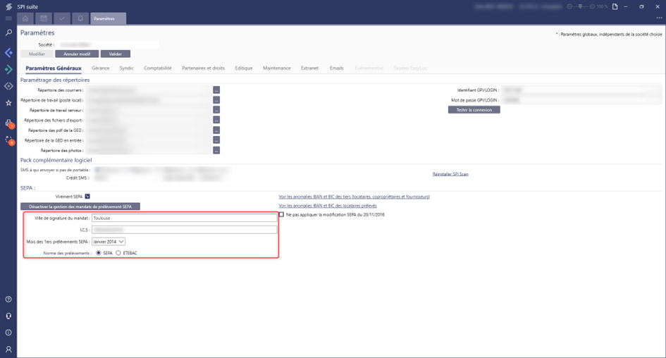The height and width of the screenshot is (358, 666).
Task: Click Désactiver la gestion des mandats SEPA
Action: pos(80,206)
